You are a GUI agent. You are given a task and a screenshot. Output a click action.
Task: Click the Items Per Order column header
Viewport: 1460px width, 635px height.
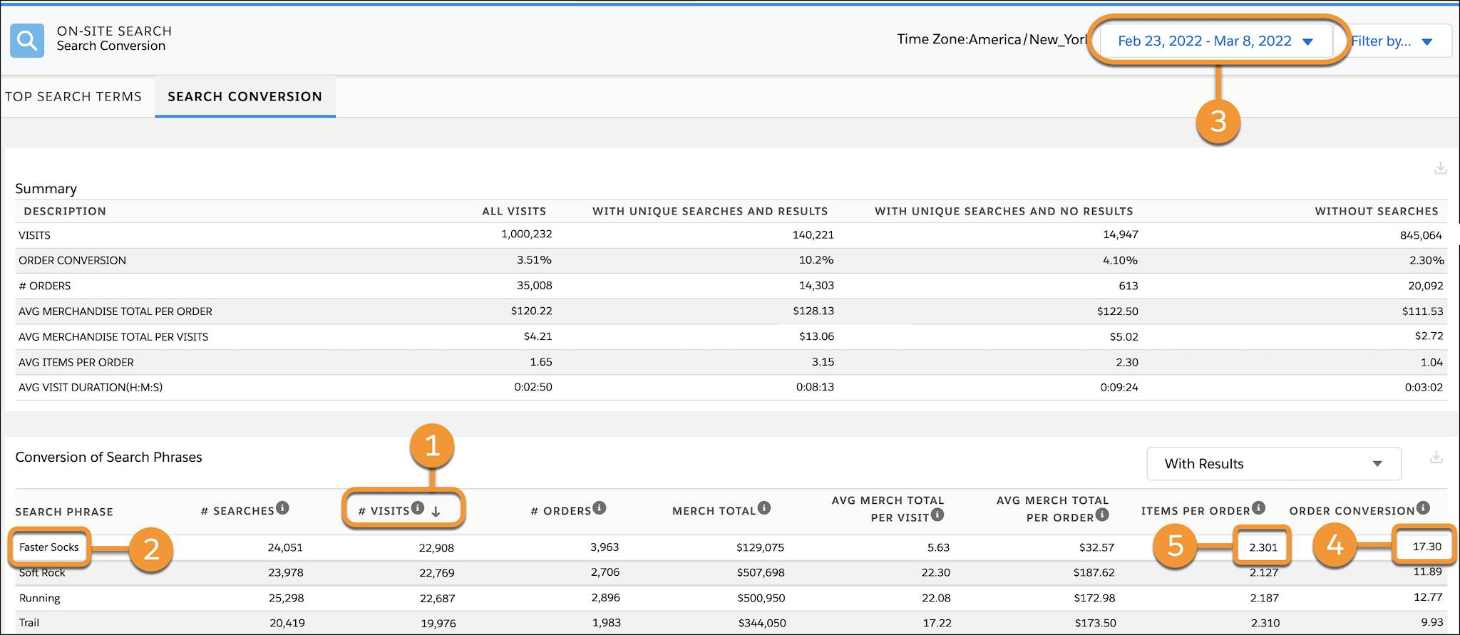1196,511
